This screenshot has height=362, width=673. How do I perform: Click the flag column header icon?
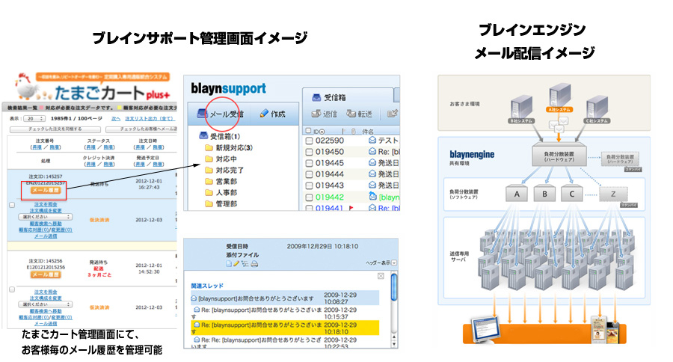[343, 131]
